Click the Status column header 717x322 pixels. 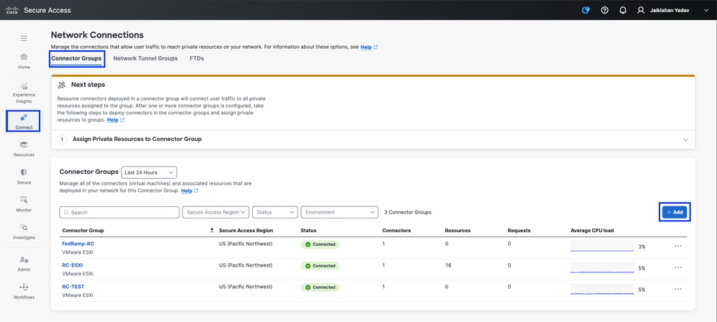(x=309, y=231)
